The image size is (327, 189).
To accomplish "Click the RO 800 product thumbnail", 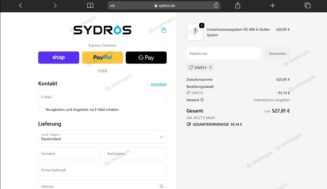I will pos(195,32).
